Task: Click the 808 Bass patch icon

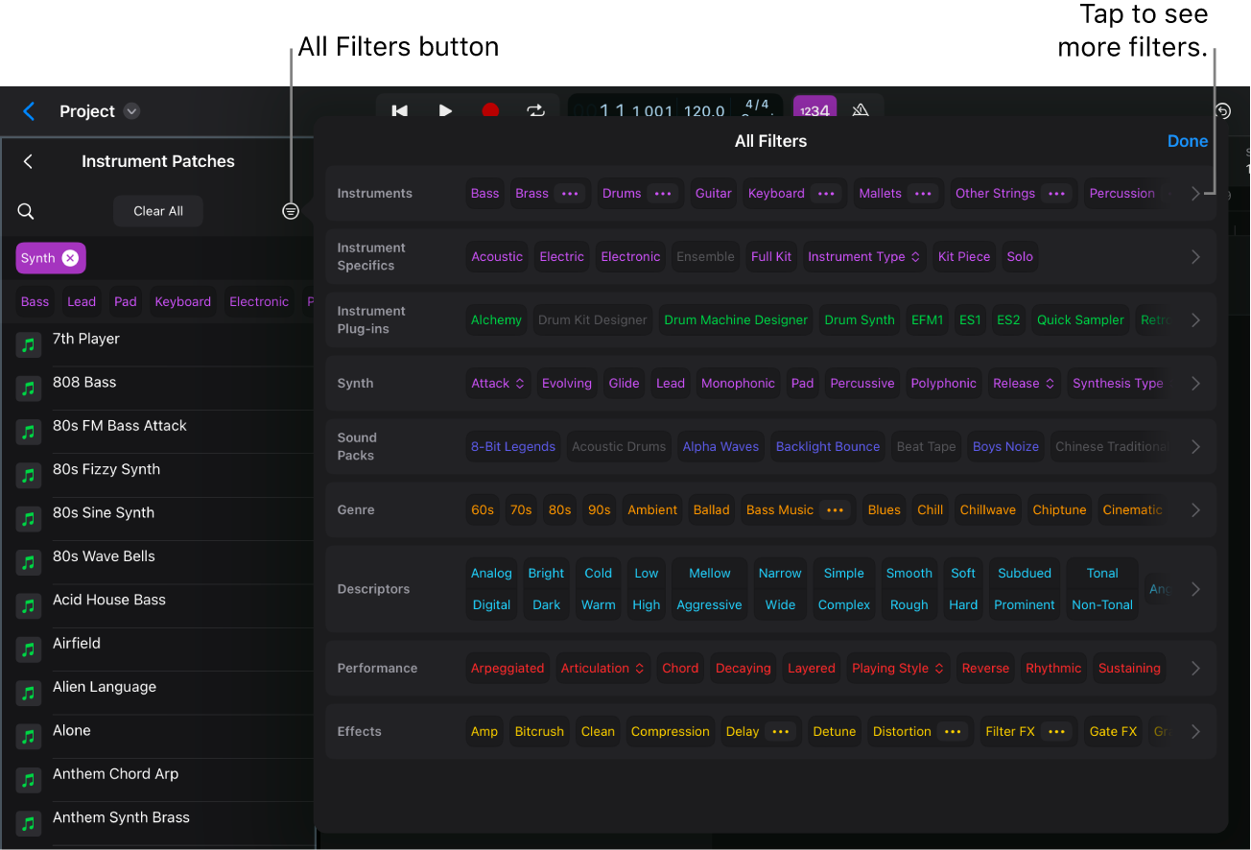Action: tap(29, 389)
